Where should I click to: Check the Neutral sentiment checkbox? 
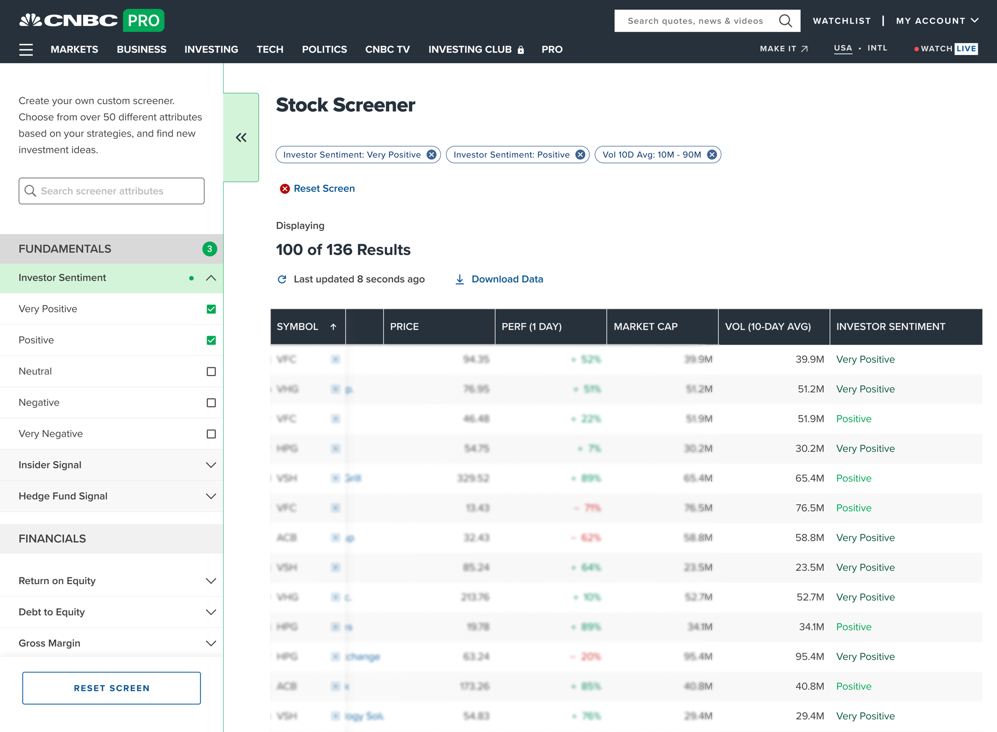pos(211,371)
